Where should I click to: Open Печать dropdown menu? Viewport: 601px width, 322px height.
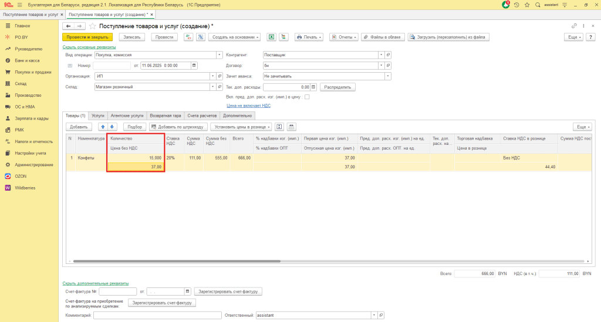click(309, 37)
